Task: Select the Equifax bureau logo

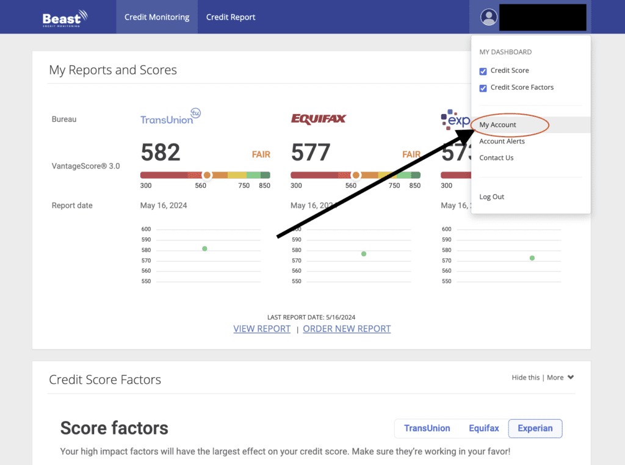Action: (318, 119)
